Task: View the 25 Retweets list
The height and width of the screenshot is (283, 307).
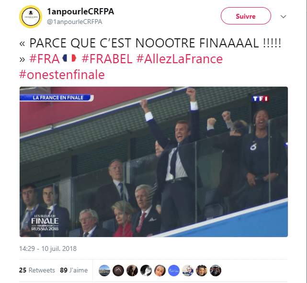Action: (37, 270)
